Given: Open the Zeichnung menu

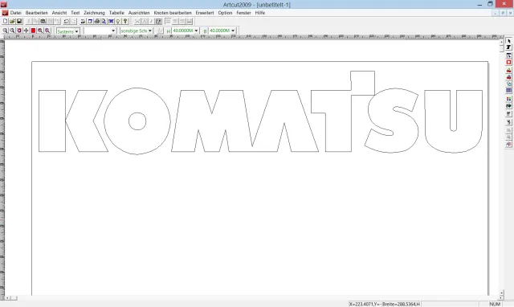Looking at the screenshot, I should (x=94, y=13).
